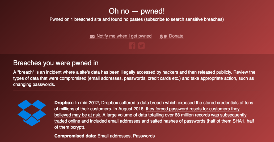Click the blue Dropbox logo
Viewport: 274px width, 142px height.
point(32,113)
